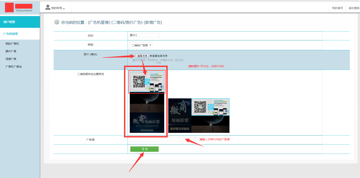The height and width of the screenshot is (178, 360).
Task: Click the WeiHua Network logo
Action: [19, 8]
